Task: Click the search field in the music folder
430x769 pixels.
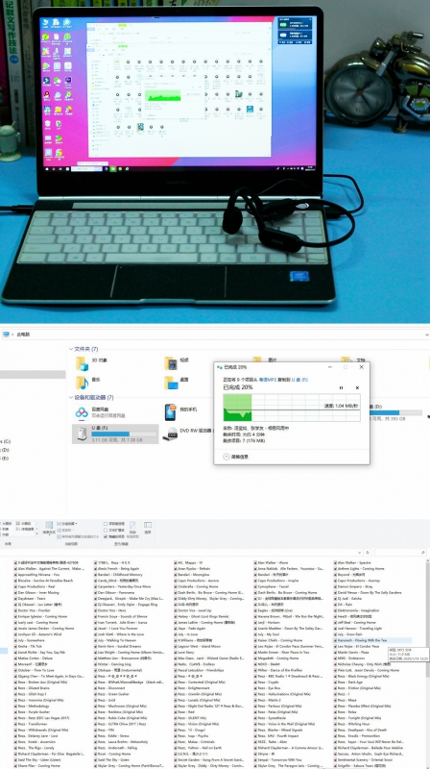Action: 399,553
